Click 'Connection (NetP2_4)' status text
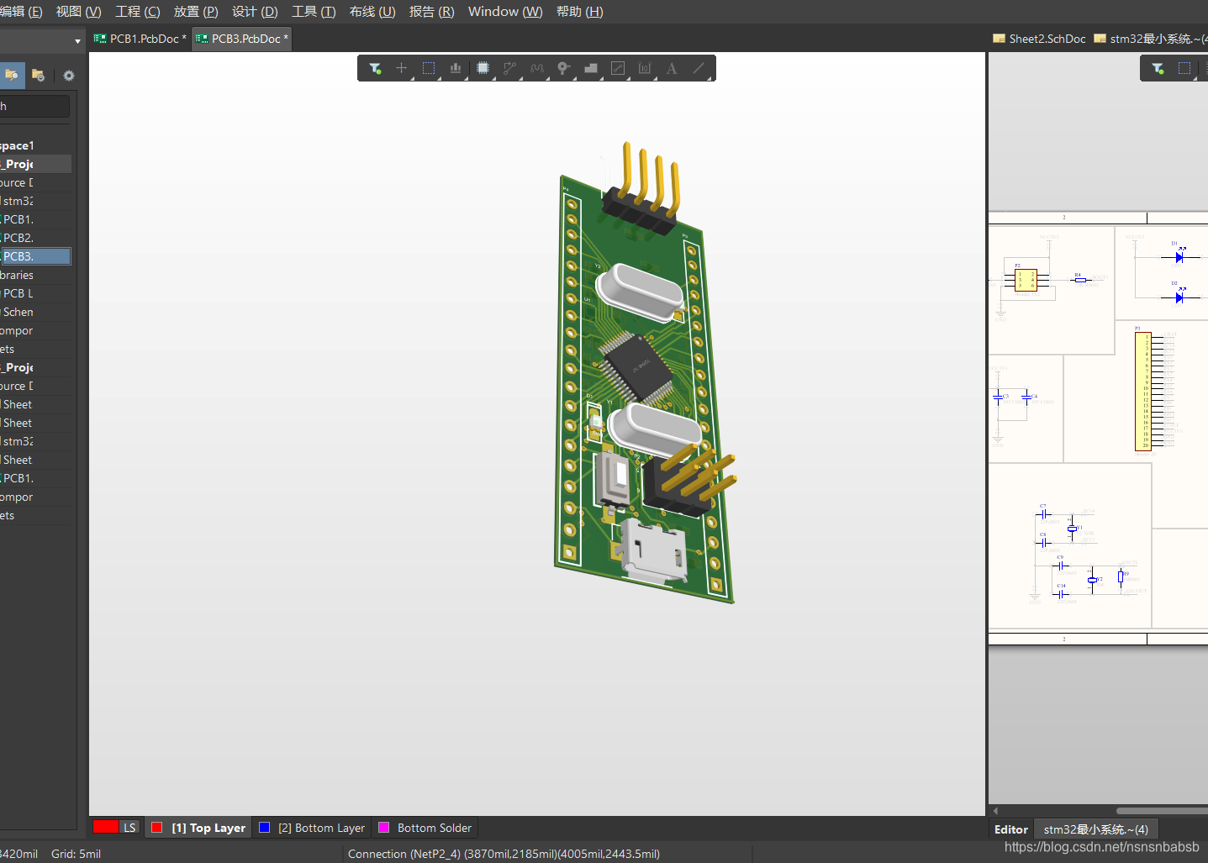Viewport: 1208px width, 863px height. pos(504,854)
